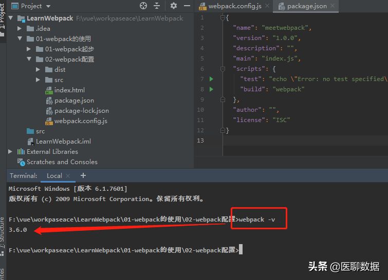Viewport: 388px width, 280px height.
Task: Close the Local terminal tab
Action: click(x=68, y=176)
